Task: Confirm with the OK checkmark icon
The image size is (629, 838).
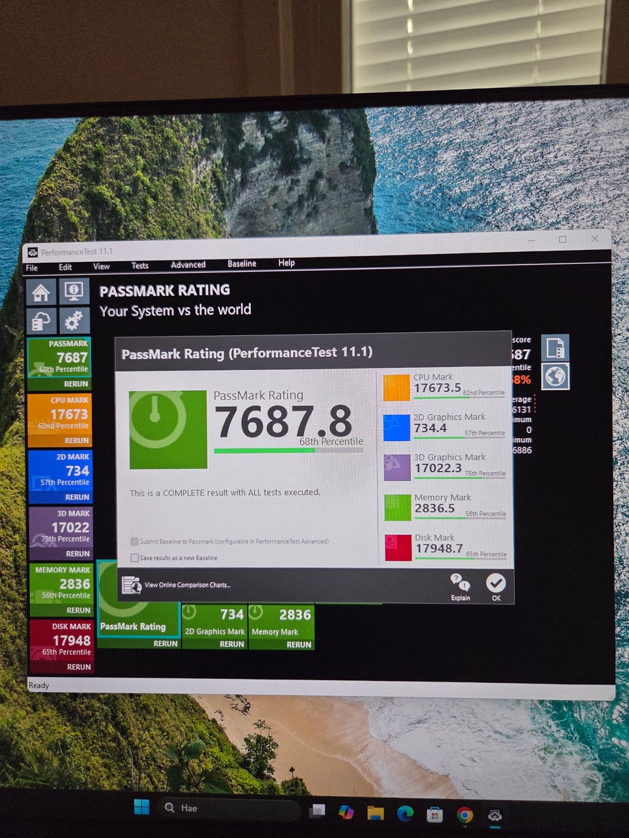Action: 496,587
